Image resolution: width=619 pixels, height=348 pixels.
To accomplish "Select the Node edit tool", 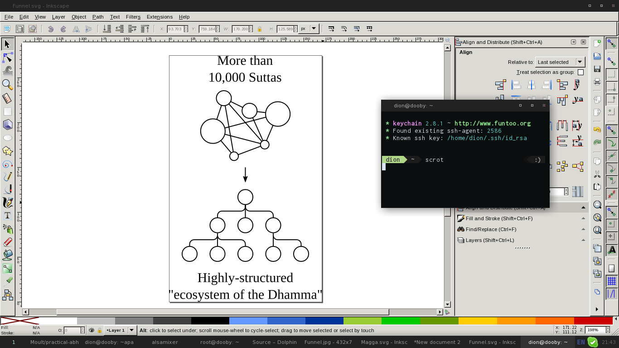I will tap(7, 58).
